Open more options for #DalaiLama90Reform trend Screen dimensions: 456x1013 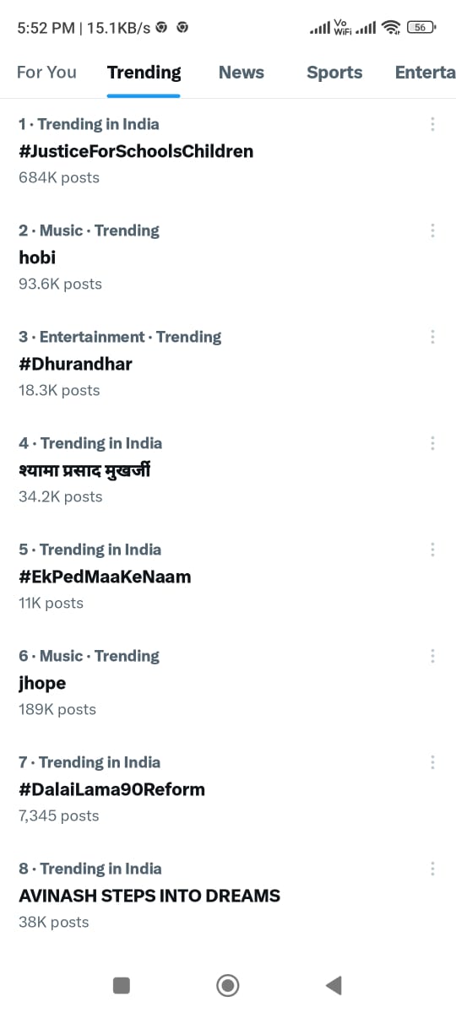(x=432, y=762)
